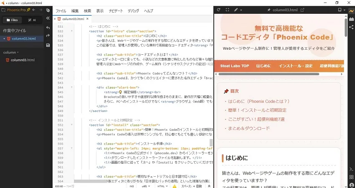Click the device size tablet icon
Screen dimensions: 355x188
point(340,10)
